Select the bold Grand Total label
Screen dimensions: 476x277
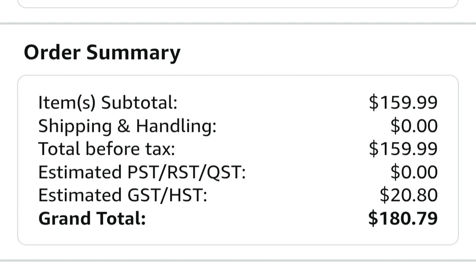(x=92, y=218)
